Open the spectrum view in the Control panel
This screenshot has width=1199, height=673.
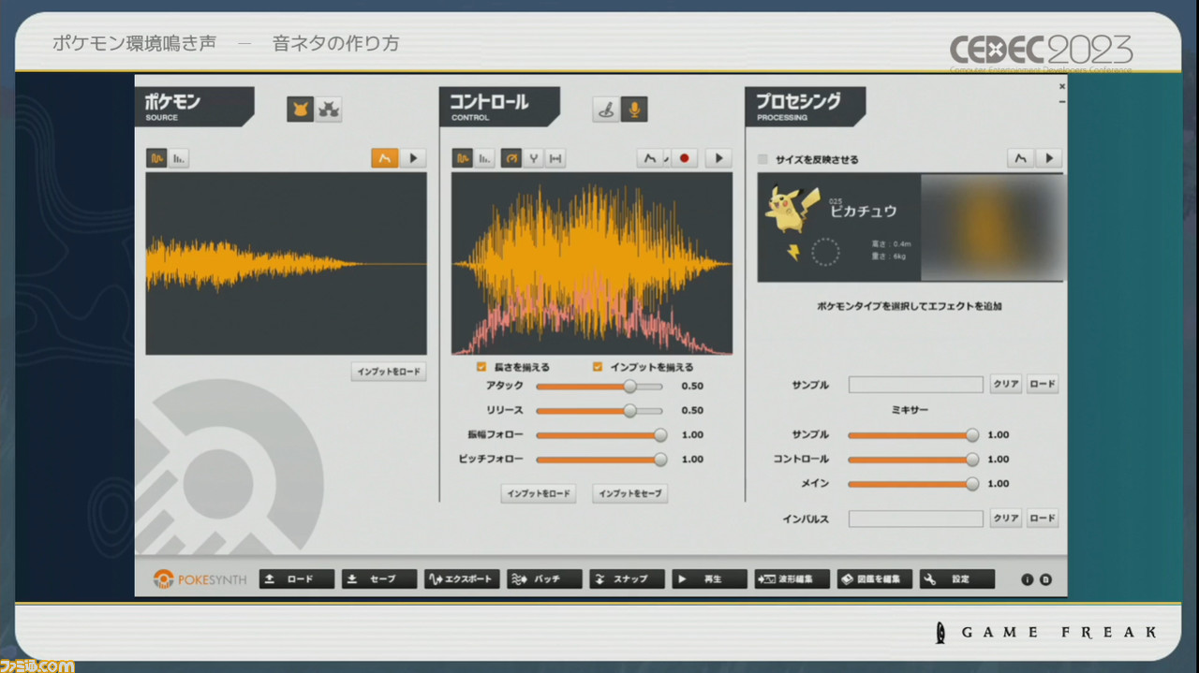pos(484,157)
